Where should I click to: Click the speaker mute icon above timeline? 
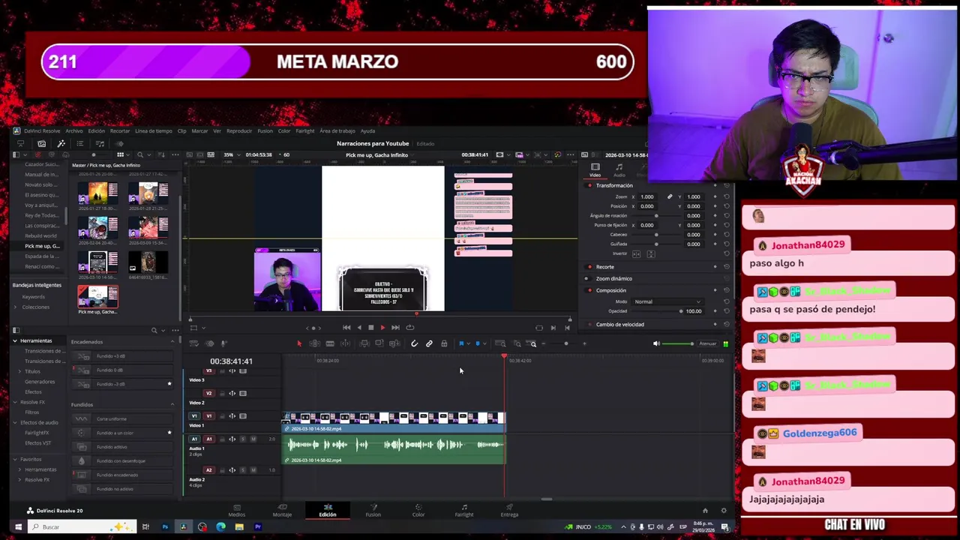[656, 343]
